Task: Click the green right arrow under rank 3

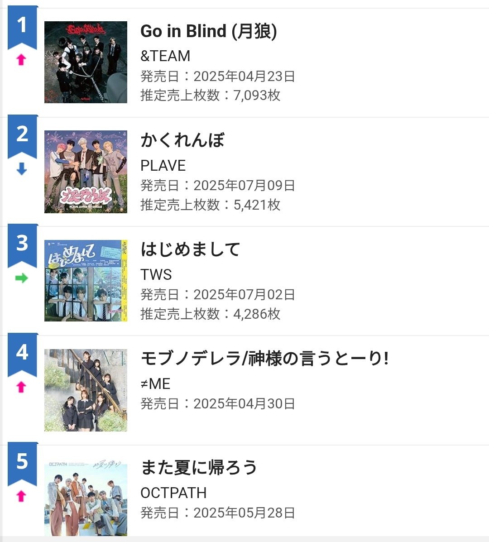Action: tap(21, 278)
